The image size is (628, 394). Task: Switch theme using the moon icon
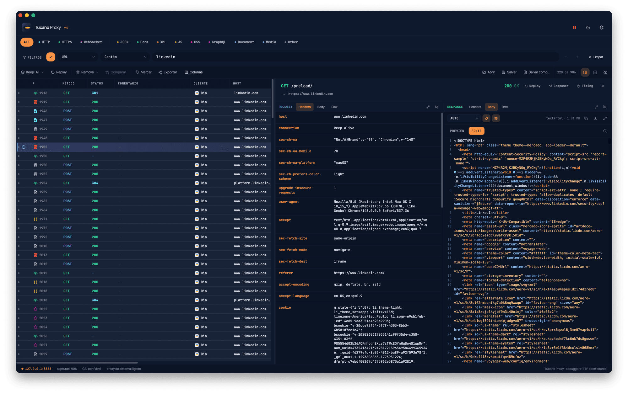588,28
